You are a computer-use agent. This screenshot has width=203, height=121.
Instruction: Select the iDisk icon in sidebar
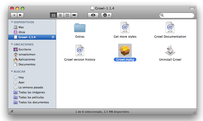16,32
